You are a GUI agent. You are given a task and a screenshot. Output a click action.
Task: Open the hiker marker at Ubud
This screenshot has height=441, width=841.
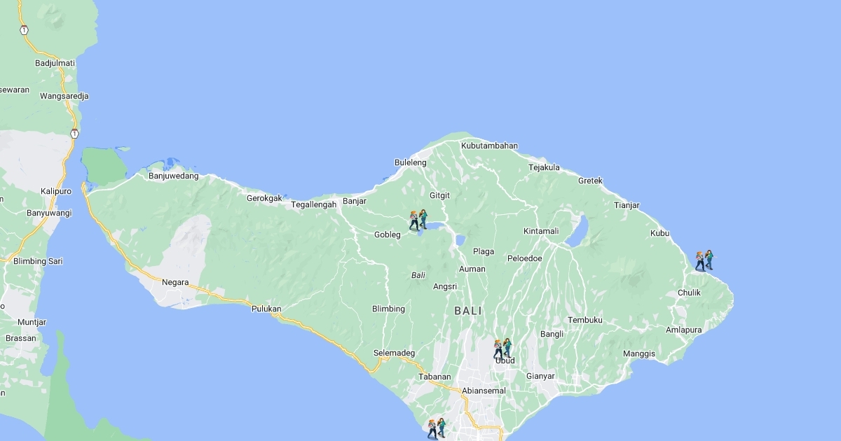point(502,349)
